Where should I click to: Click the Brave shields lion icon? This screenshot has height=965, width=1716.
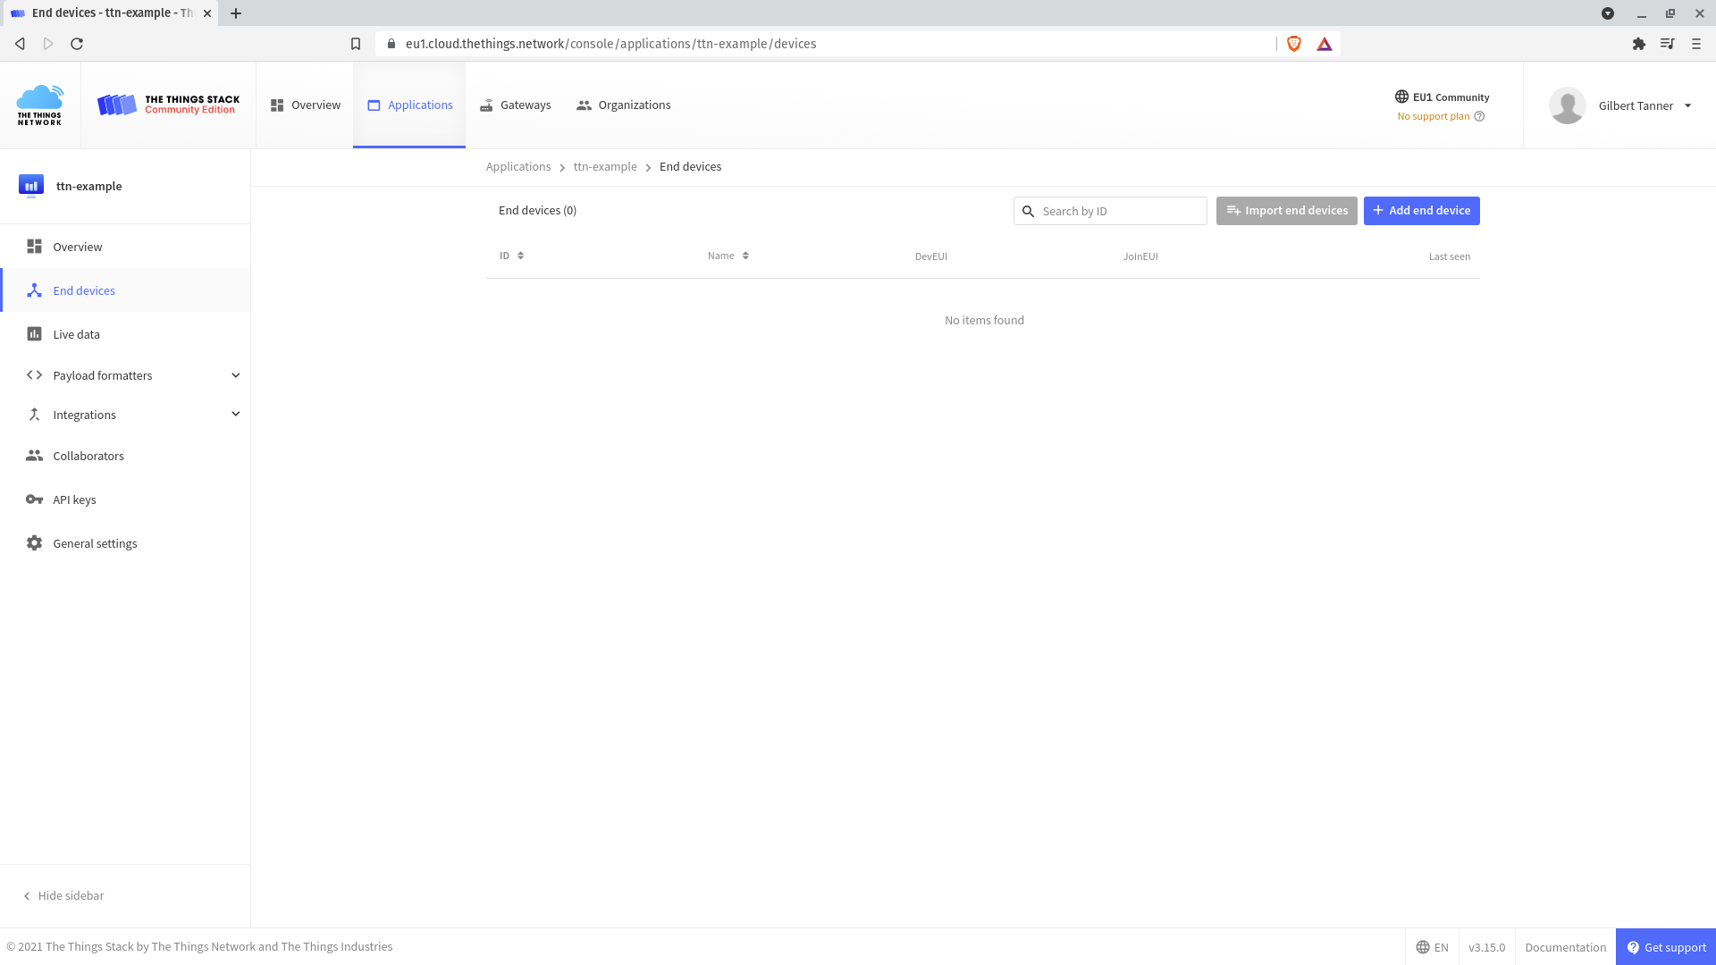coord(1293,44)
